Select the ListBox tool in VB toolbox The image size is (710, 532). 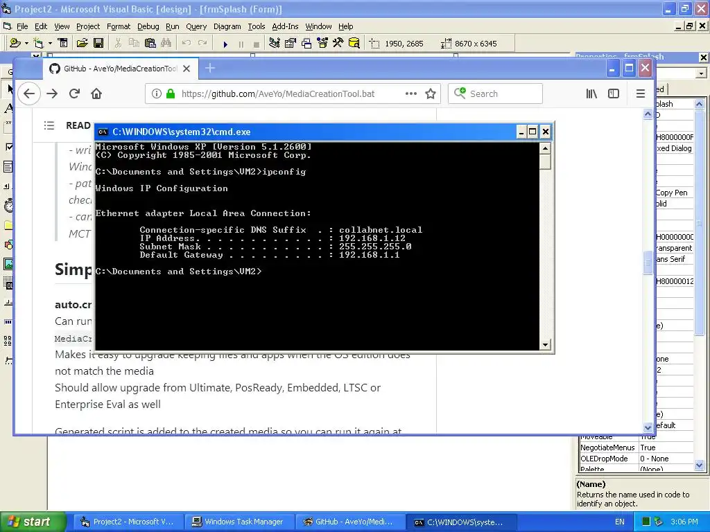tap(8, 167)
